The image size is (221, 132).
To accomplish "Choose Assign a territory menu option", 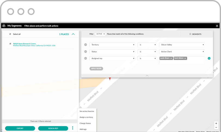I will coord(86,117).
